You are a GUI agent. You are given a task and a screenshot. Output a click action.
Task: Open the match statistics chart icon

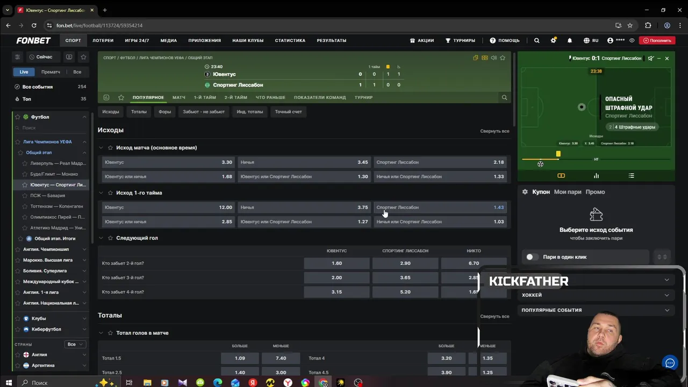pos(106,97)
